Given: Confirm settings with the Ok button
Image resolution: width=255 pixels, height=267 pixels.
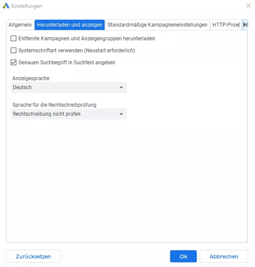Looking at the screenshot, I should [183, 256].
